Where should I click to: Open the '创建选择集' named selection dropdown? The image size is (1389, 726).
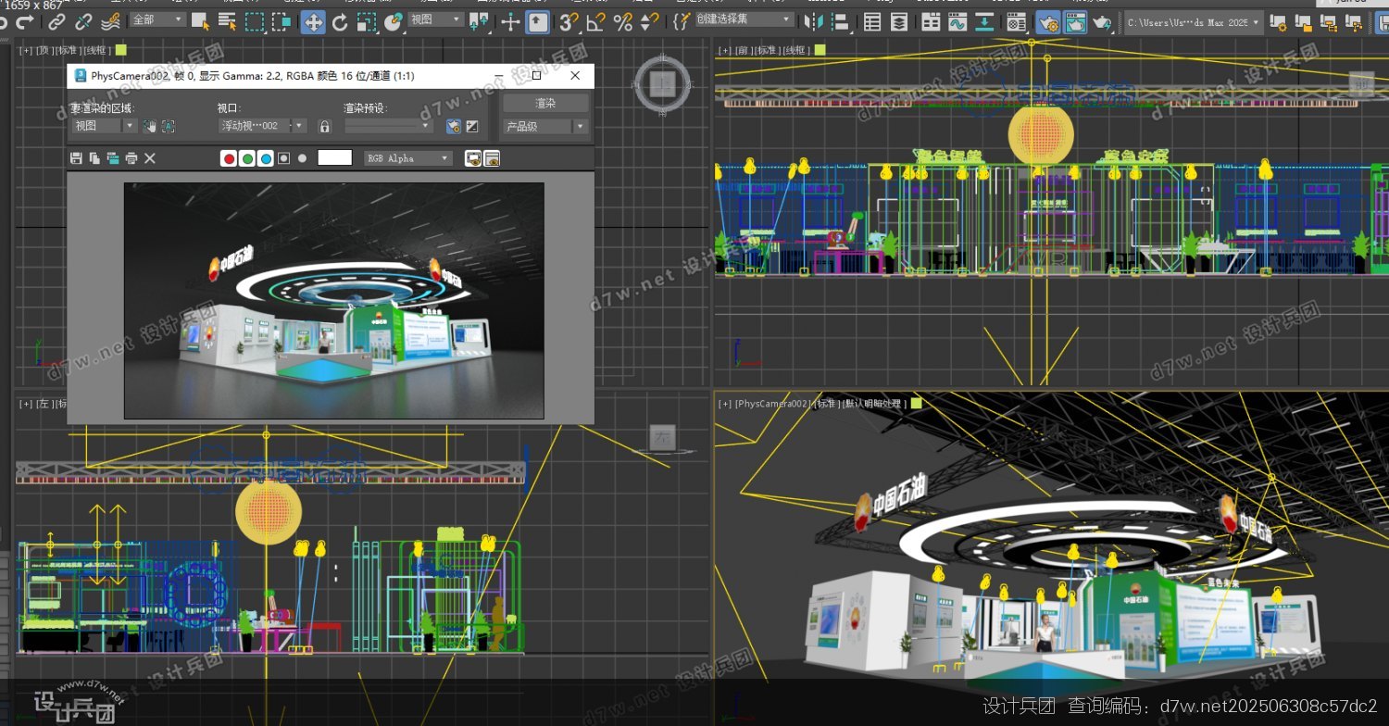(x=745, y=19)
